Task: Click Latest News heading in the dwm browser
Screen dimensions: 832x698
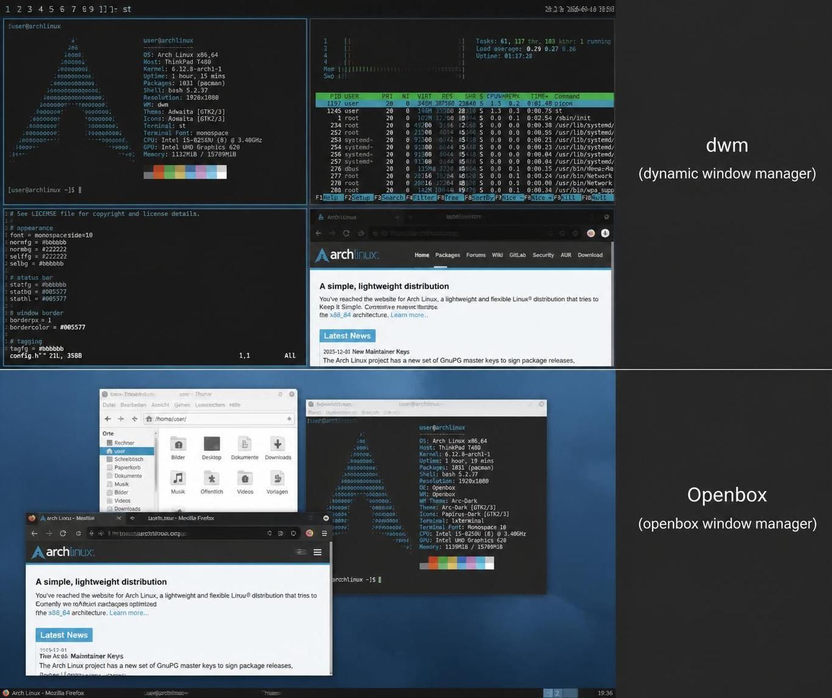Action: click(347, 336)
